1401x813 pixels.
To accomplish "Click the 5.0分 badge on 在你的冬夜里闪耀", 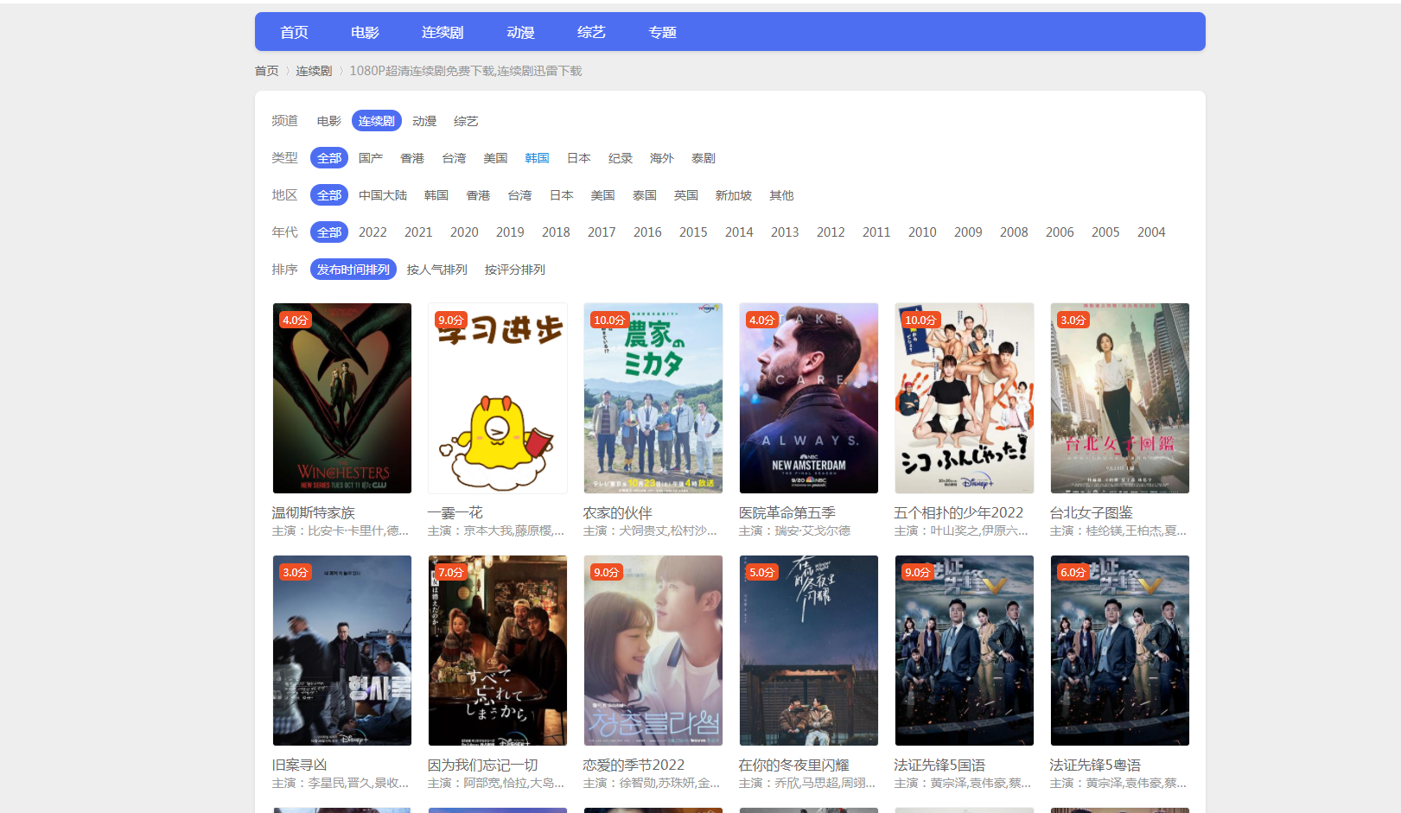I will click(x=761, y=572).
